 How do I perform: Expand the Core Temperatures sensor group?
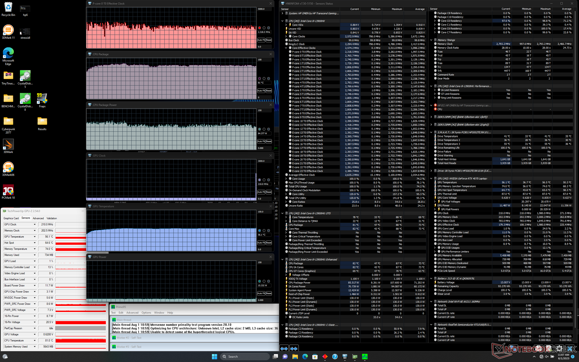coord(286,217)
